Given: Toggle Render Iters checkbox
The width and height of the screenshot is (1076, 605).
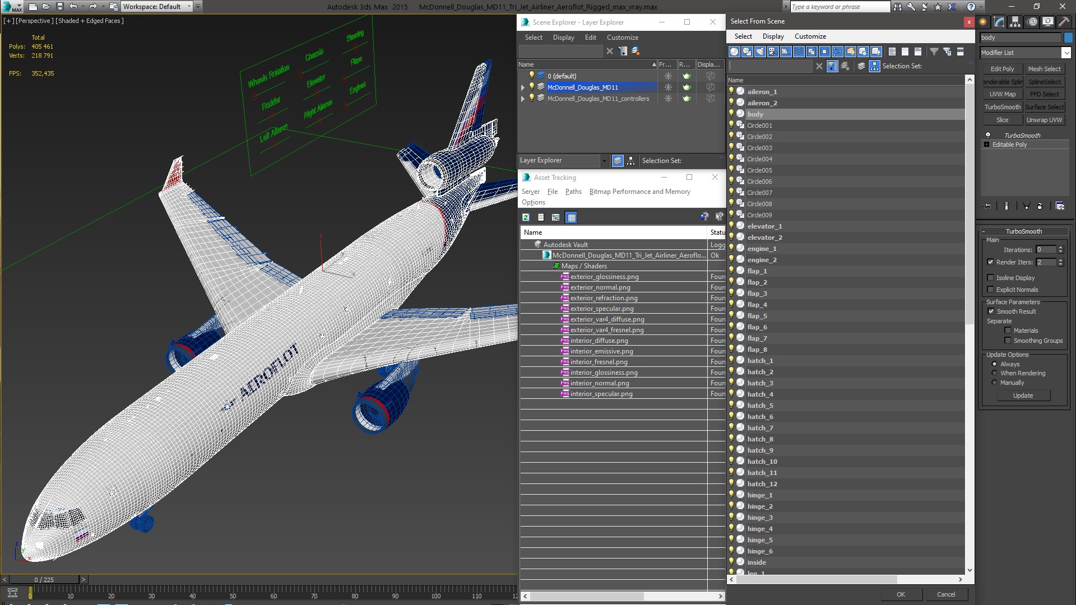Looking at the screenshot, I should (x=990, y=262).
